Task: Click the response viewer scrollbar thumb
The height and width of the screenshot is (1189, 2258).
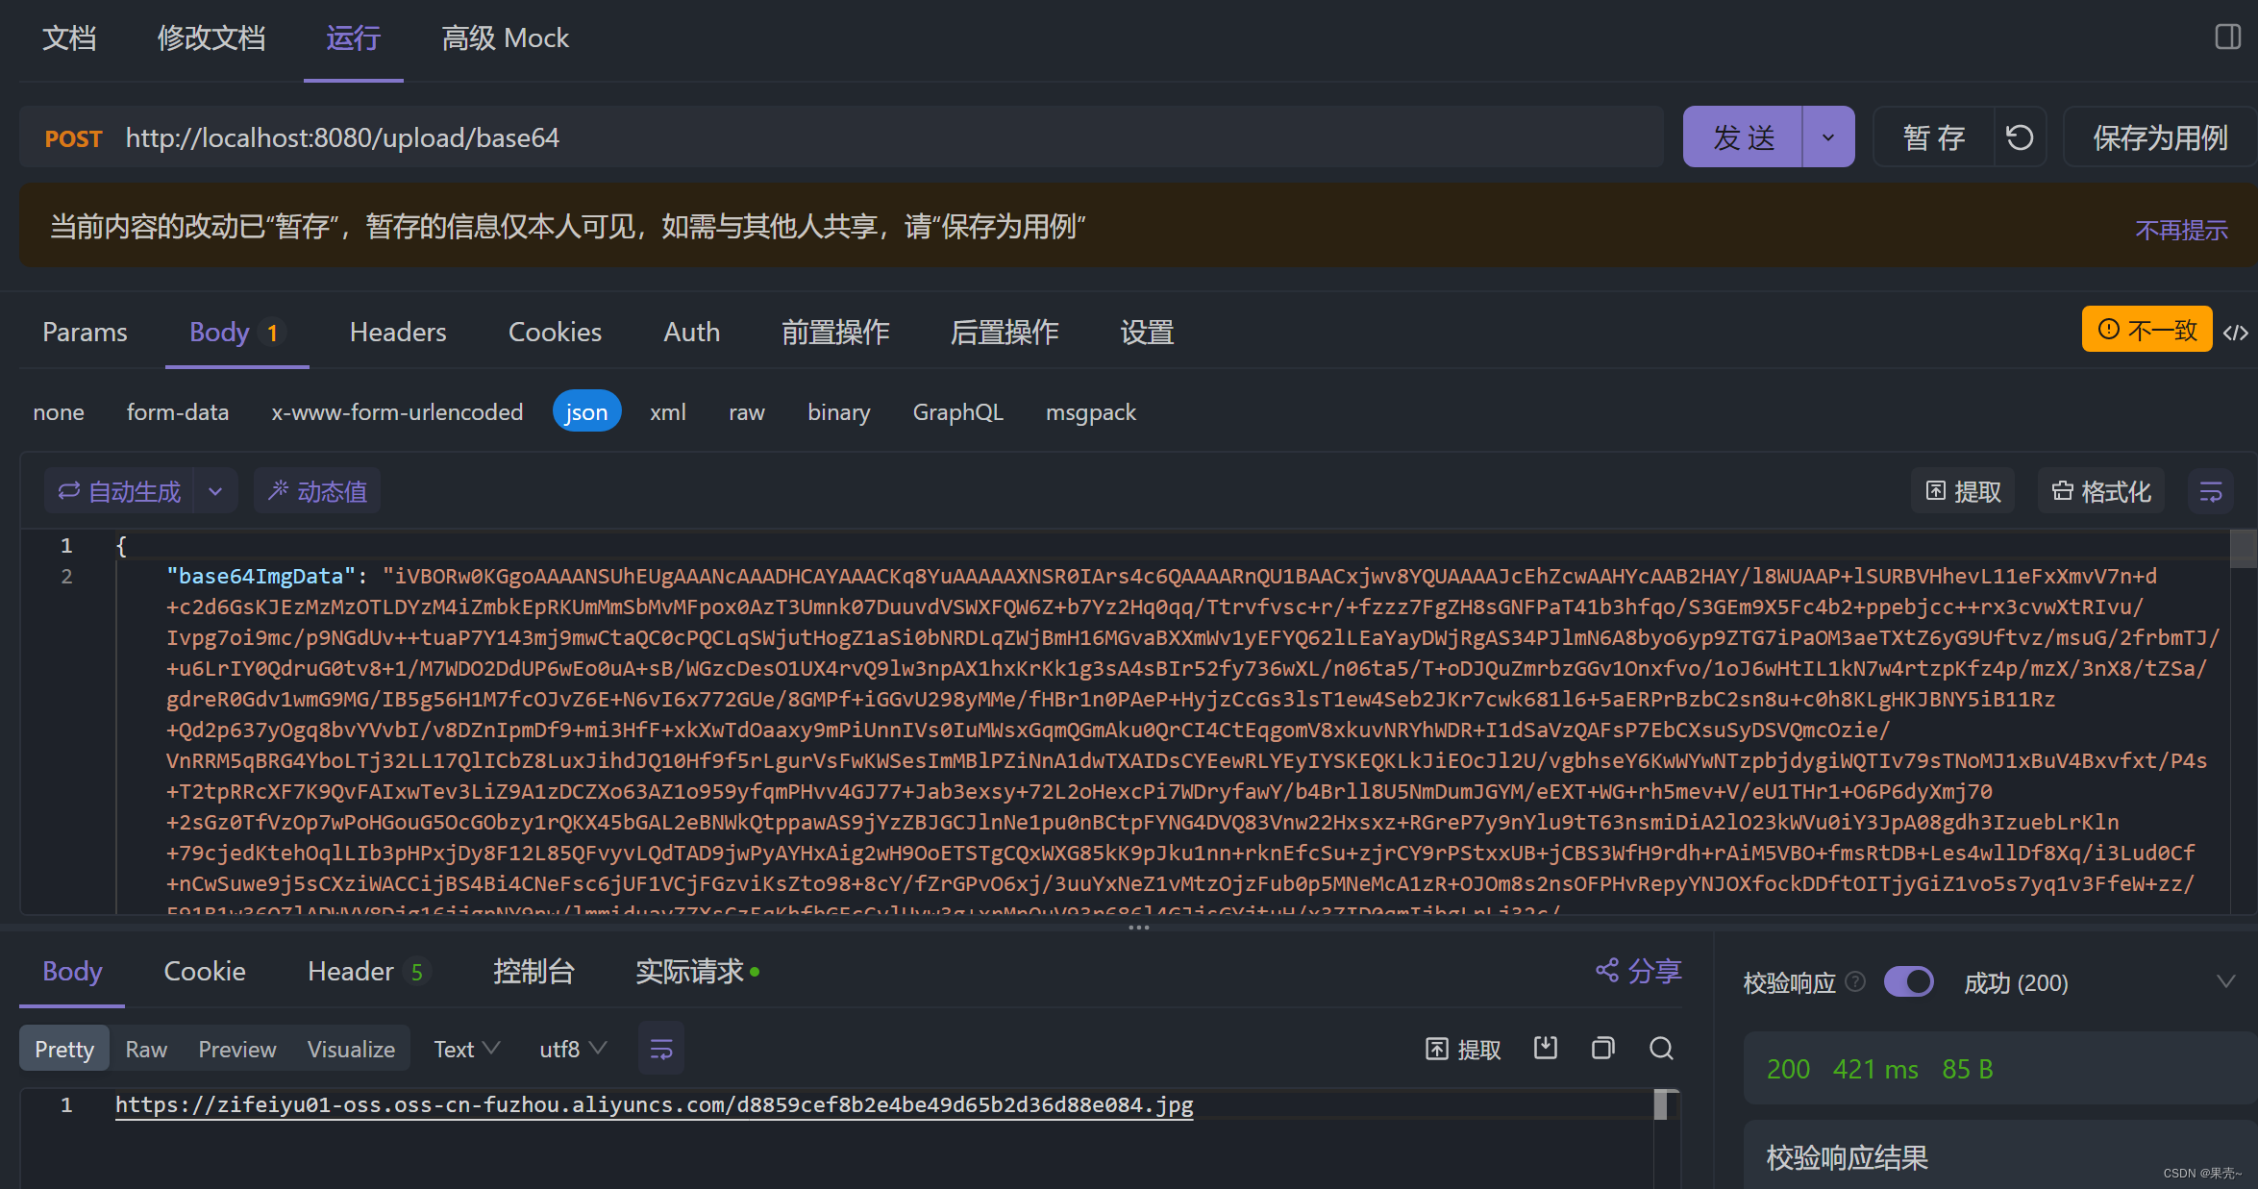Action: (1660, 1105)
